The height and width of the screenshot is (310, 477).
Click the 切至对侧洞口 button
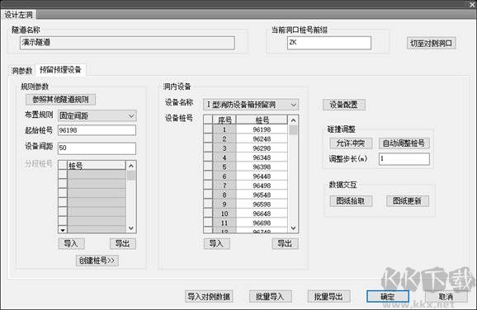coord(431,43)
